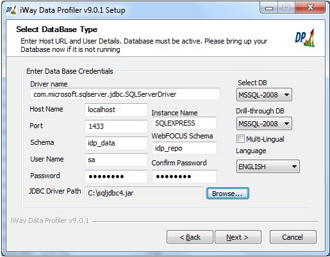Cancel the setup wizard
This screenshot has height=257, width=330.
click(x=293, y=237)
